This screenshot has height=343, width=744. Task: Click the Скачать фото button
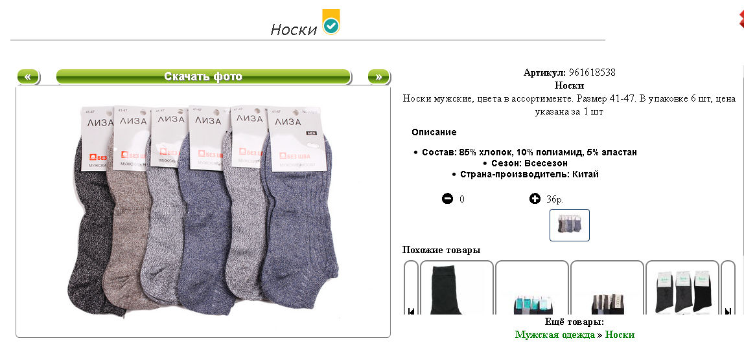[203, 77]
